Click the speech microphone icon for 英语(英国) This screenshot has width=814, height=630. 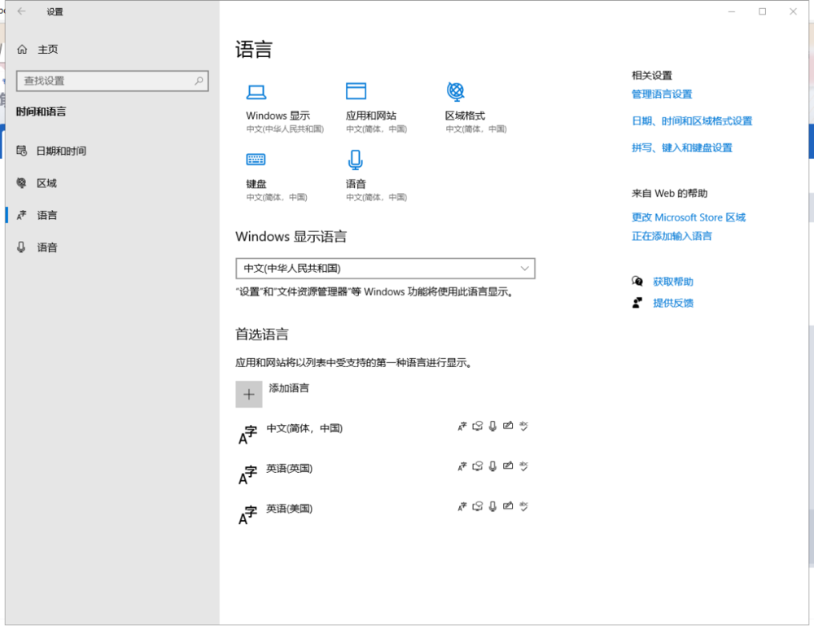[x=492, y=466]
